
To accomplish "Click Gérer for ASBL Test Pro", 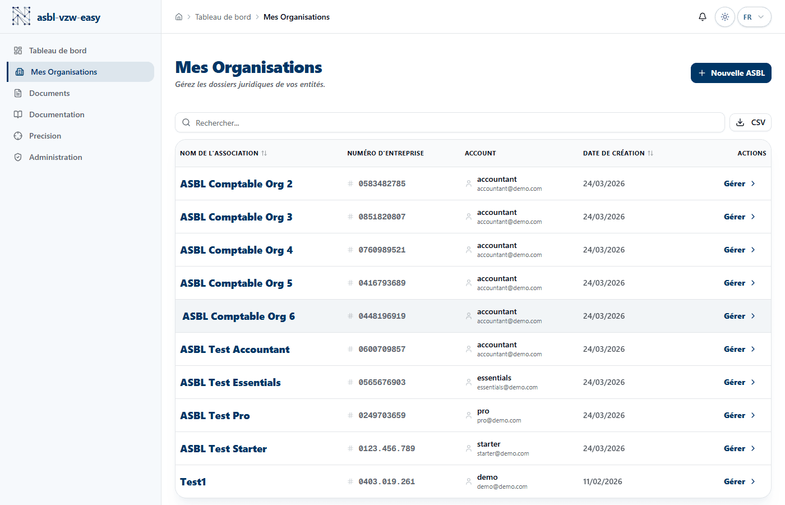I will 740,415.
